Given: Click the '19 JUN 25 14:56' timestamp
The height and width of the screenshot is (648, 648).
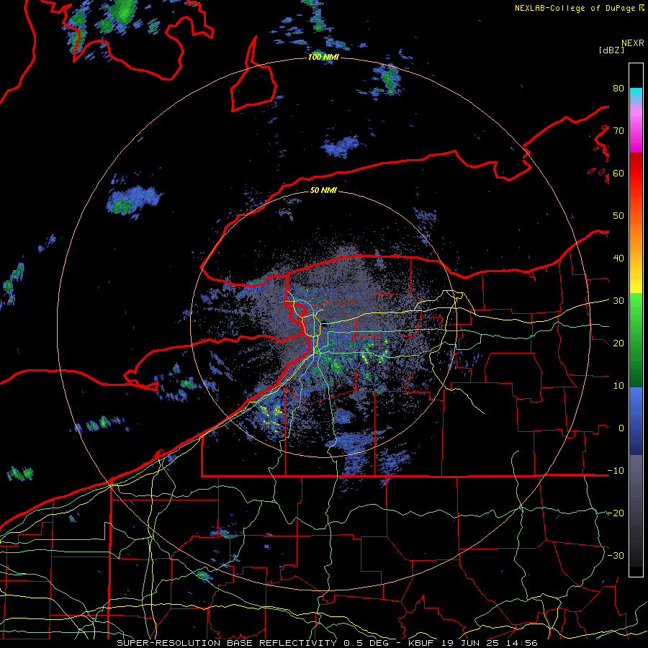Looking at the screenshot, I should (x=490, y=643).
